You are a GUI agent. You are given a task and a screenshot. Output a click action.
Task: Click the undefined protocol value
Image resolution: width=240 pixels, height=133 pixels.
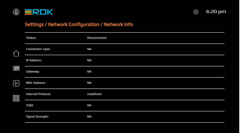pyautogui.click(x=94, y=94)
